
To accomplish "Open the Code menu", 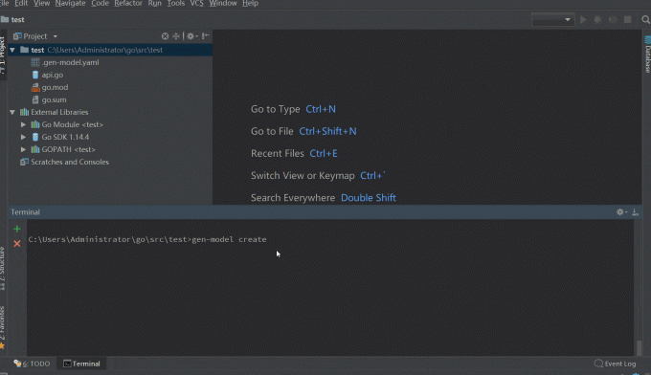I will click(x=100, y=3).
